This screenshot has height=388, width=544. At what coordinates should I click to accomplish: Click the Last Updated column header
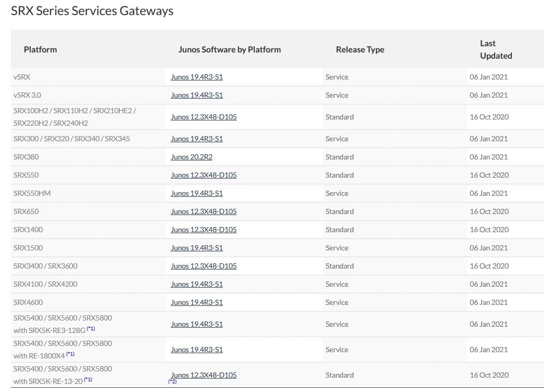coord(496,50)
